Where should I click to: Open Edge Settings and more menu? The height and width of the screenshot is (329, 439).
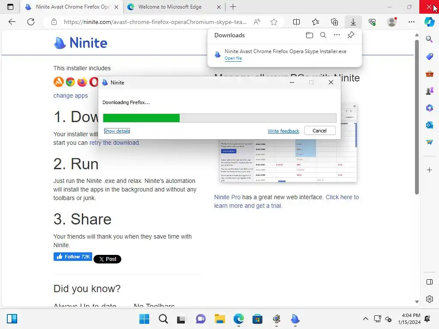[x=411, y=22]
